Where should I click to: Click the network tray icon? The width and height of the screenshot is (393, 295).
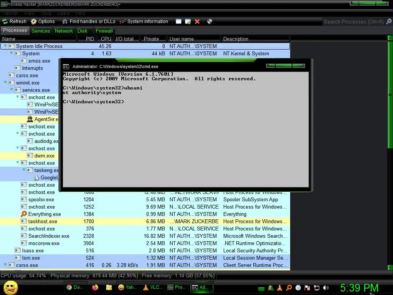[x=317, y=288]
